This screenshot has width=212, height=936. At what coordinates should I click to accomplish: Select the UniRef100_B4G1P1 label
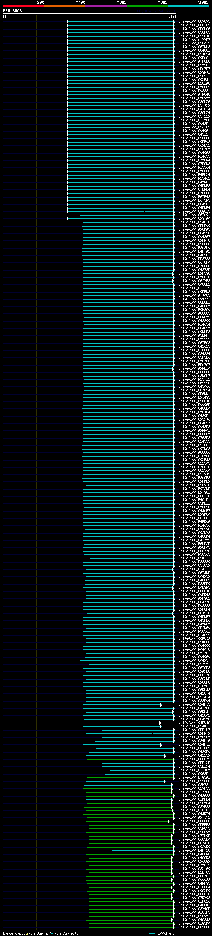[194, 500]
